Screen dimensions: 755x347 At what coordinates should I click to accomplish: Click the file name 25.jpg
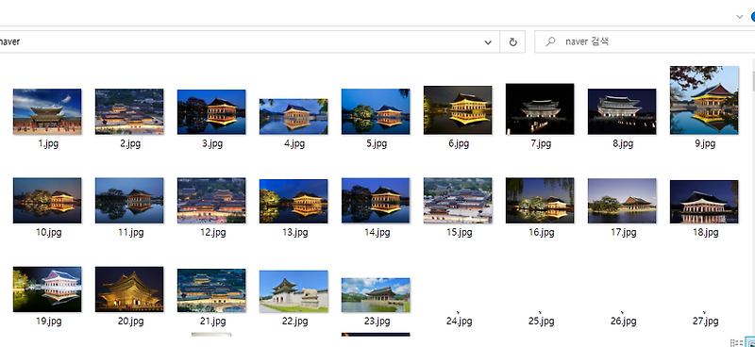[541, 321]
